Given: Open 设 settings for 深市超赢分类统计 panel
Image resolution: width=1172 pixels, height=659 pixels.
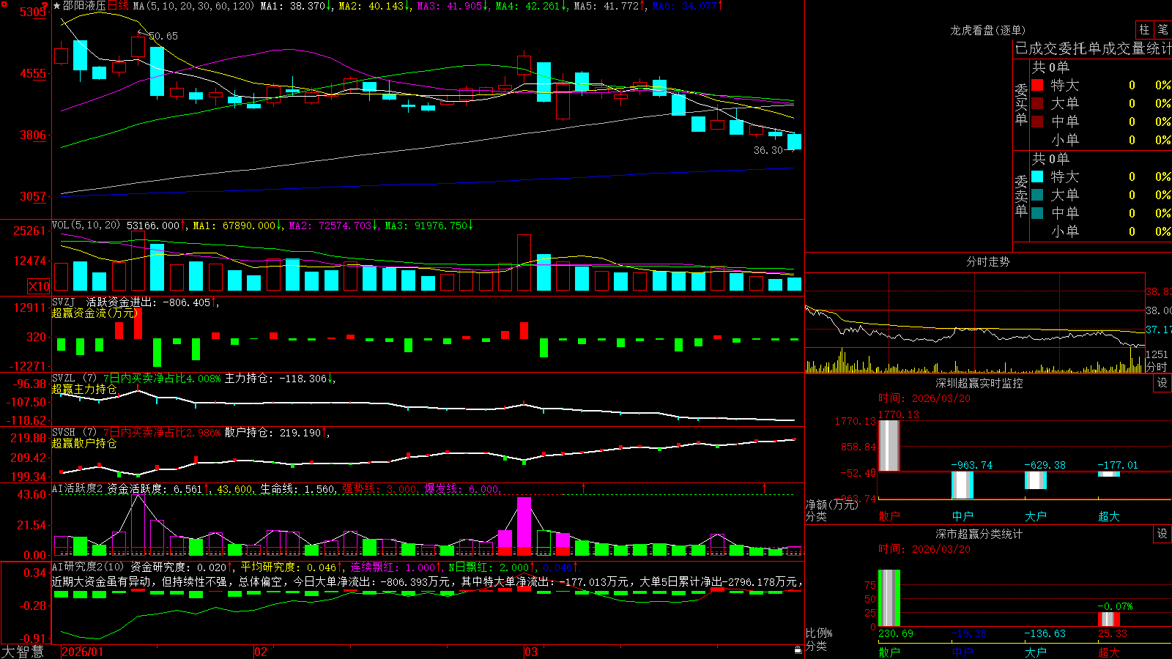Looking at the screenshot, I should click(x=1162, y=534).
